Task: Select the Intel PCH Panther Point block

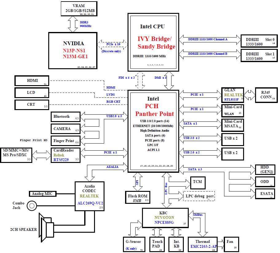Action: coord(153,131)
